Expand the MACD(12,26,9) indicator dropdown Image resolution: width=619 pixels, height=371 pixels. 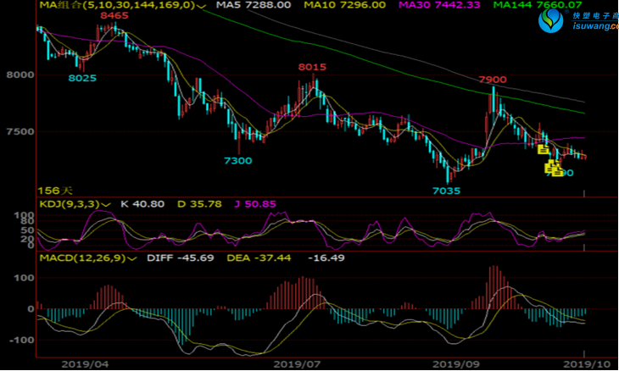(x=131, y=258)
